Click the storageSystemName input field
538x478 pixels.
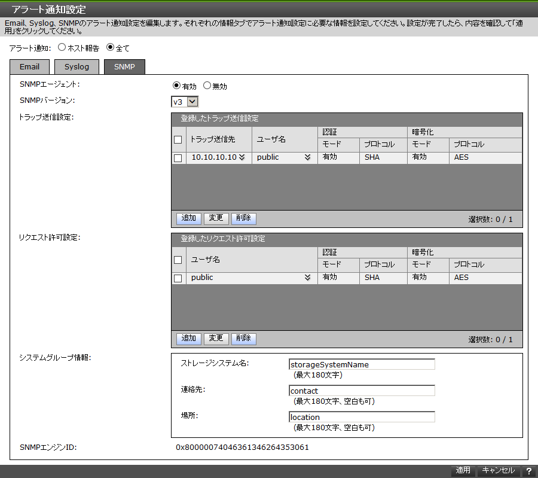tap(361, 364)
